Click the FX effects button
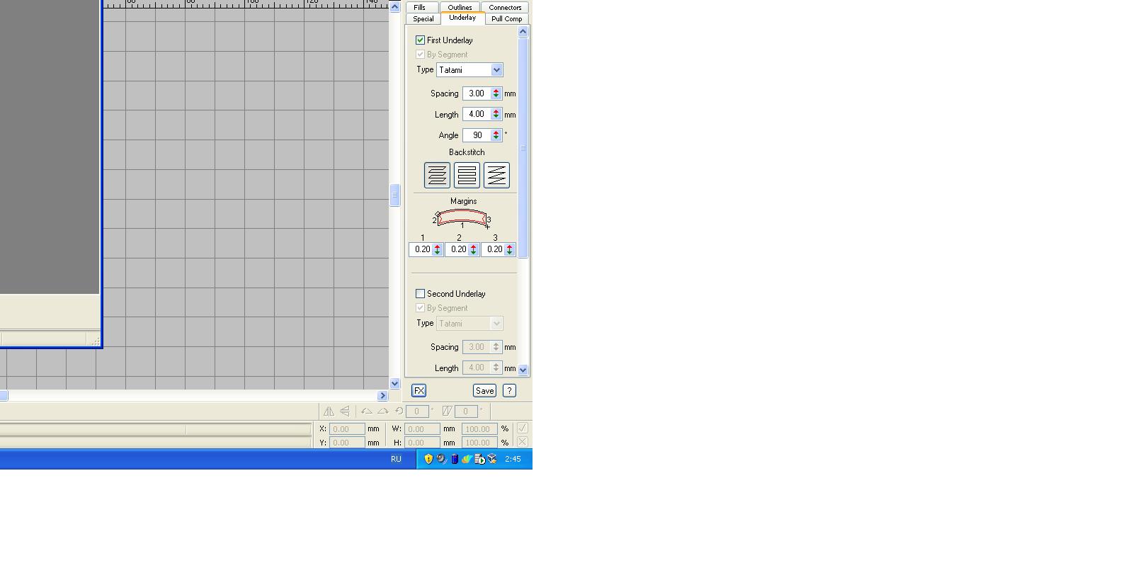 pyautogui.click(x=419, y=391)
